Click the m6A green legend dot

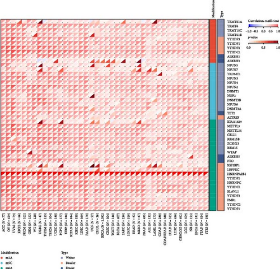click(x=2, y=268)
